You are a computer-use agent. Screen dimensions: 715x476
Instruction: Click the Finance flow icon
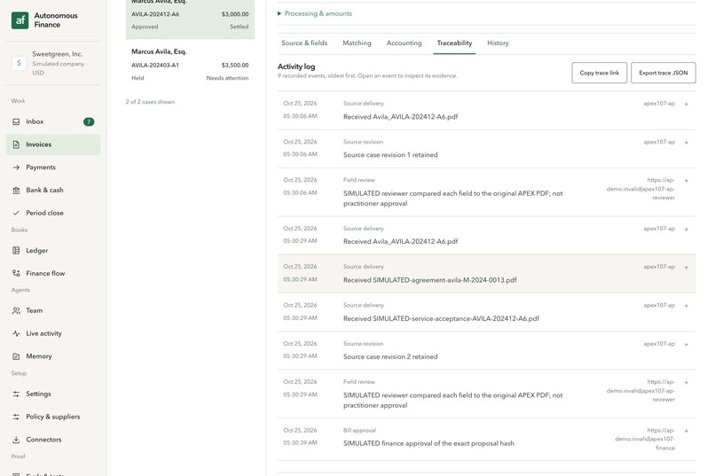[x=16, y=273]
